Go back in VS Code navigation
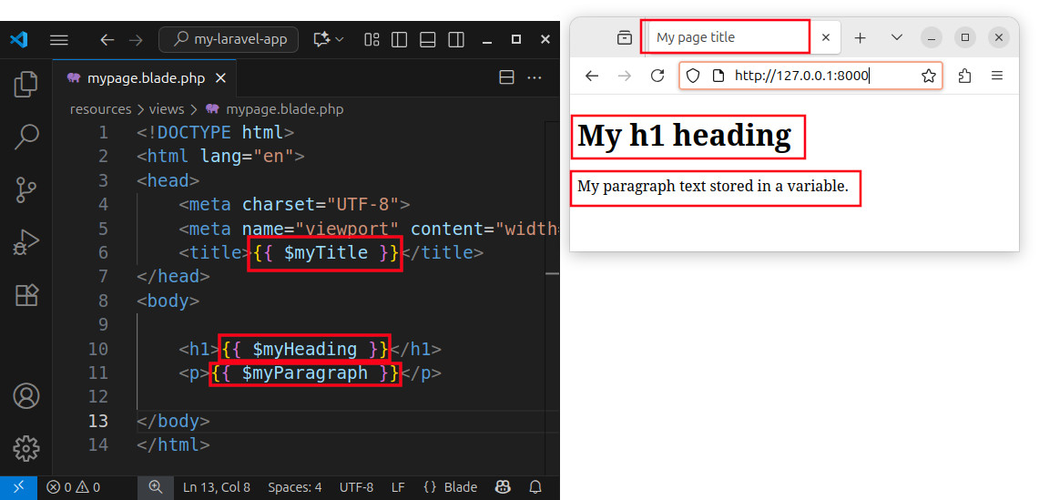 [x=107, y=40]
